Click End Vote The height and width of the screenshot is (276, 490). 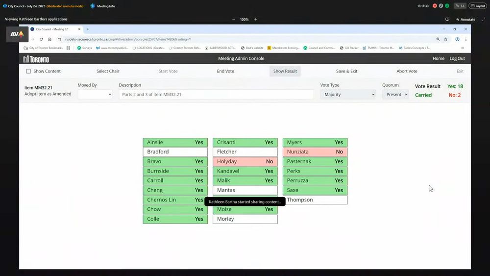click(x=225, y=71)
